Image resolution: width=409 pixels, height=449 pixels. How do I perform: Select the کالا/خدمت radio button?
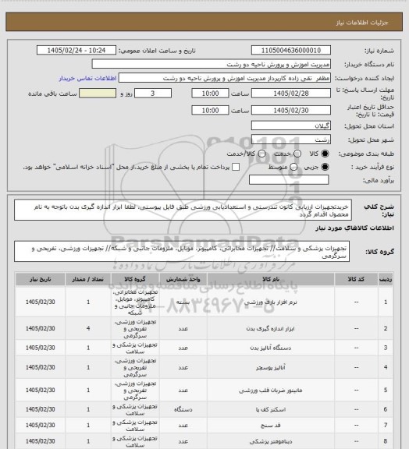tap(261, 154)
